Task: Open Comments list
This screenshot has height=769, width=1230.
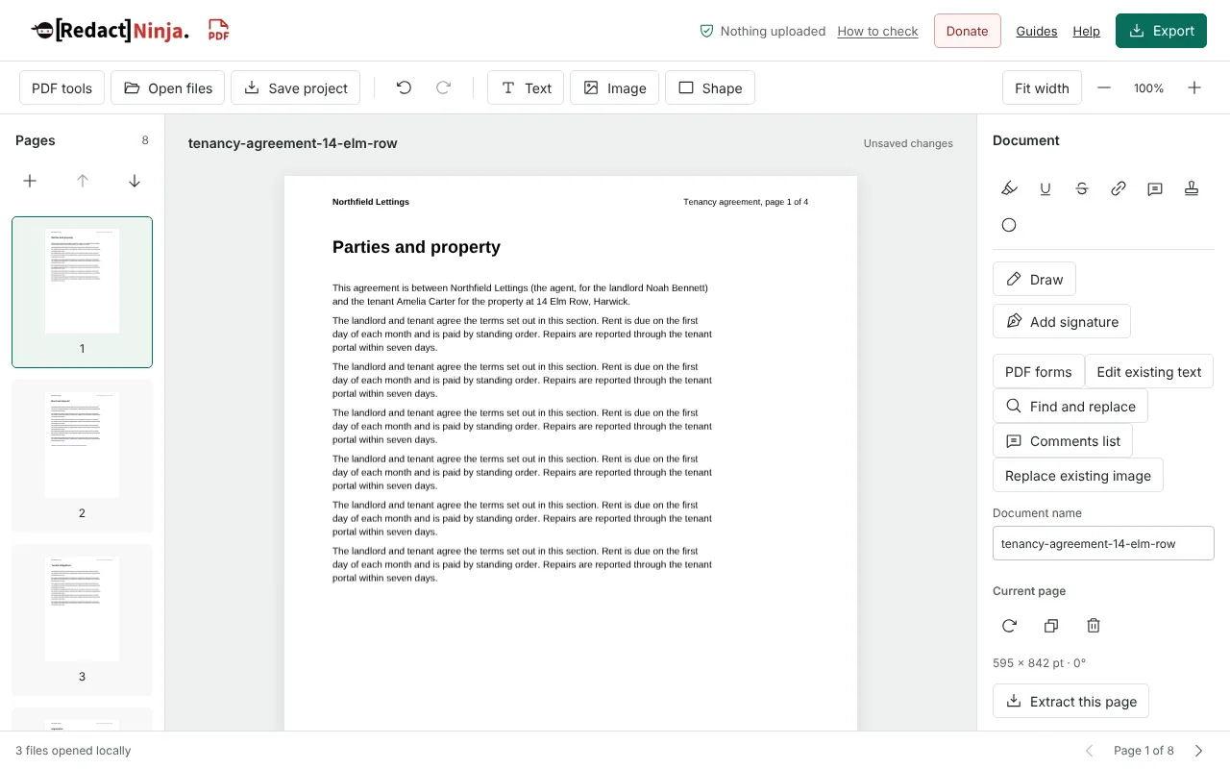Action: 1063,440
